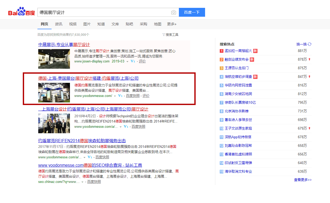Image resolution: width=330 pixels, height=203 pixels.
Task: Open camera image search icon
Action: tap(173, 12)
